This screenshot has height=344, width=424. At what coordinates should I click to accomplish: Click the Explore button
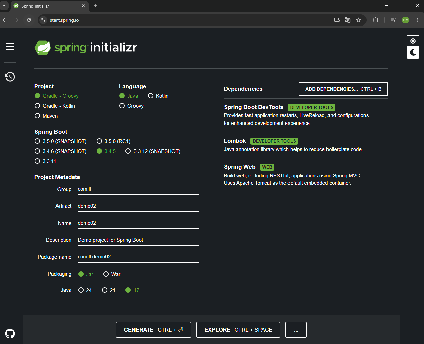(238, 330)
